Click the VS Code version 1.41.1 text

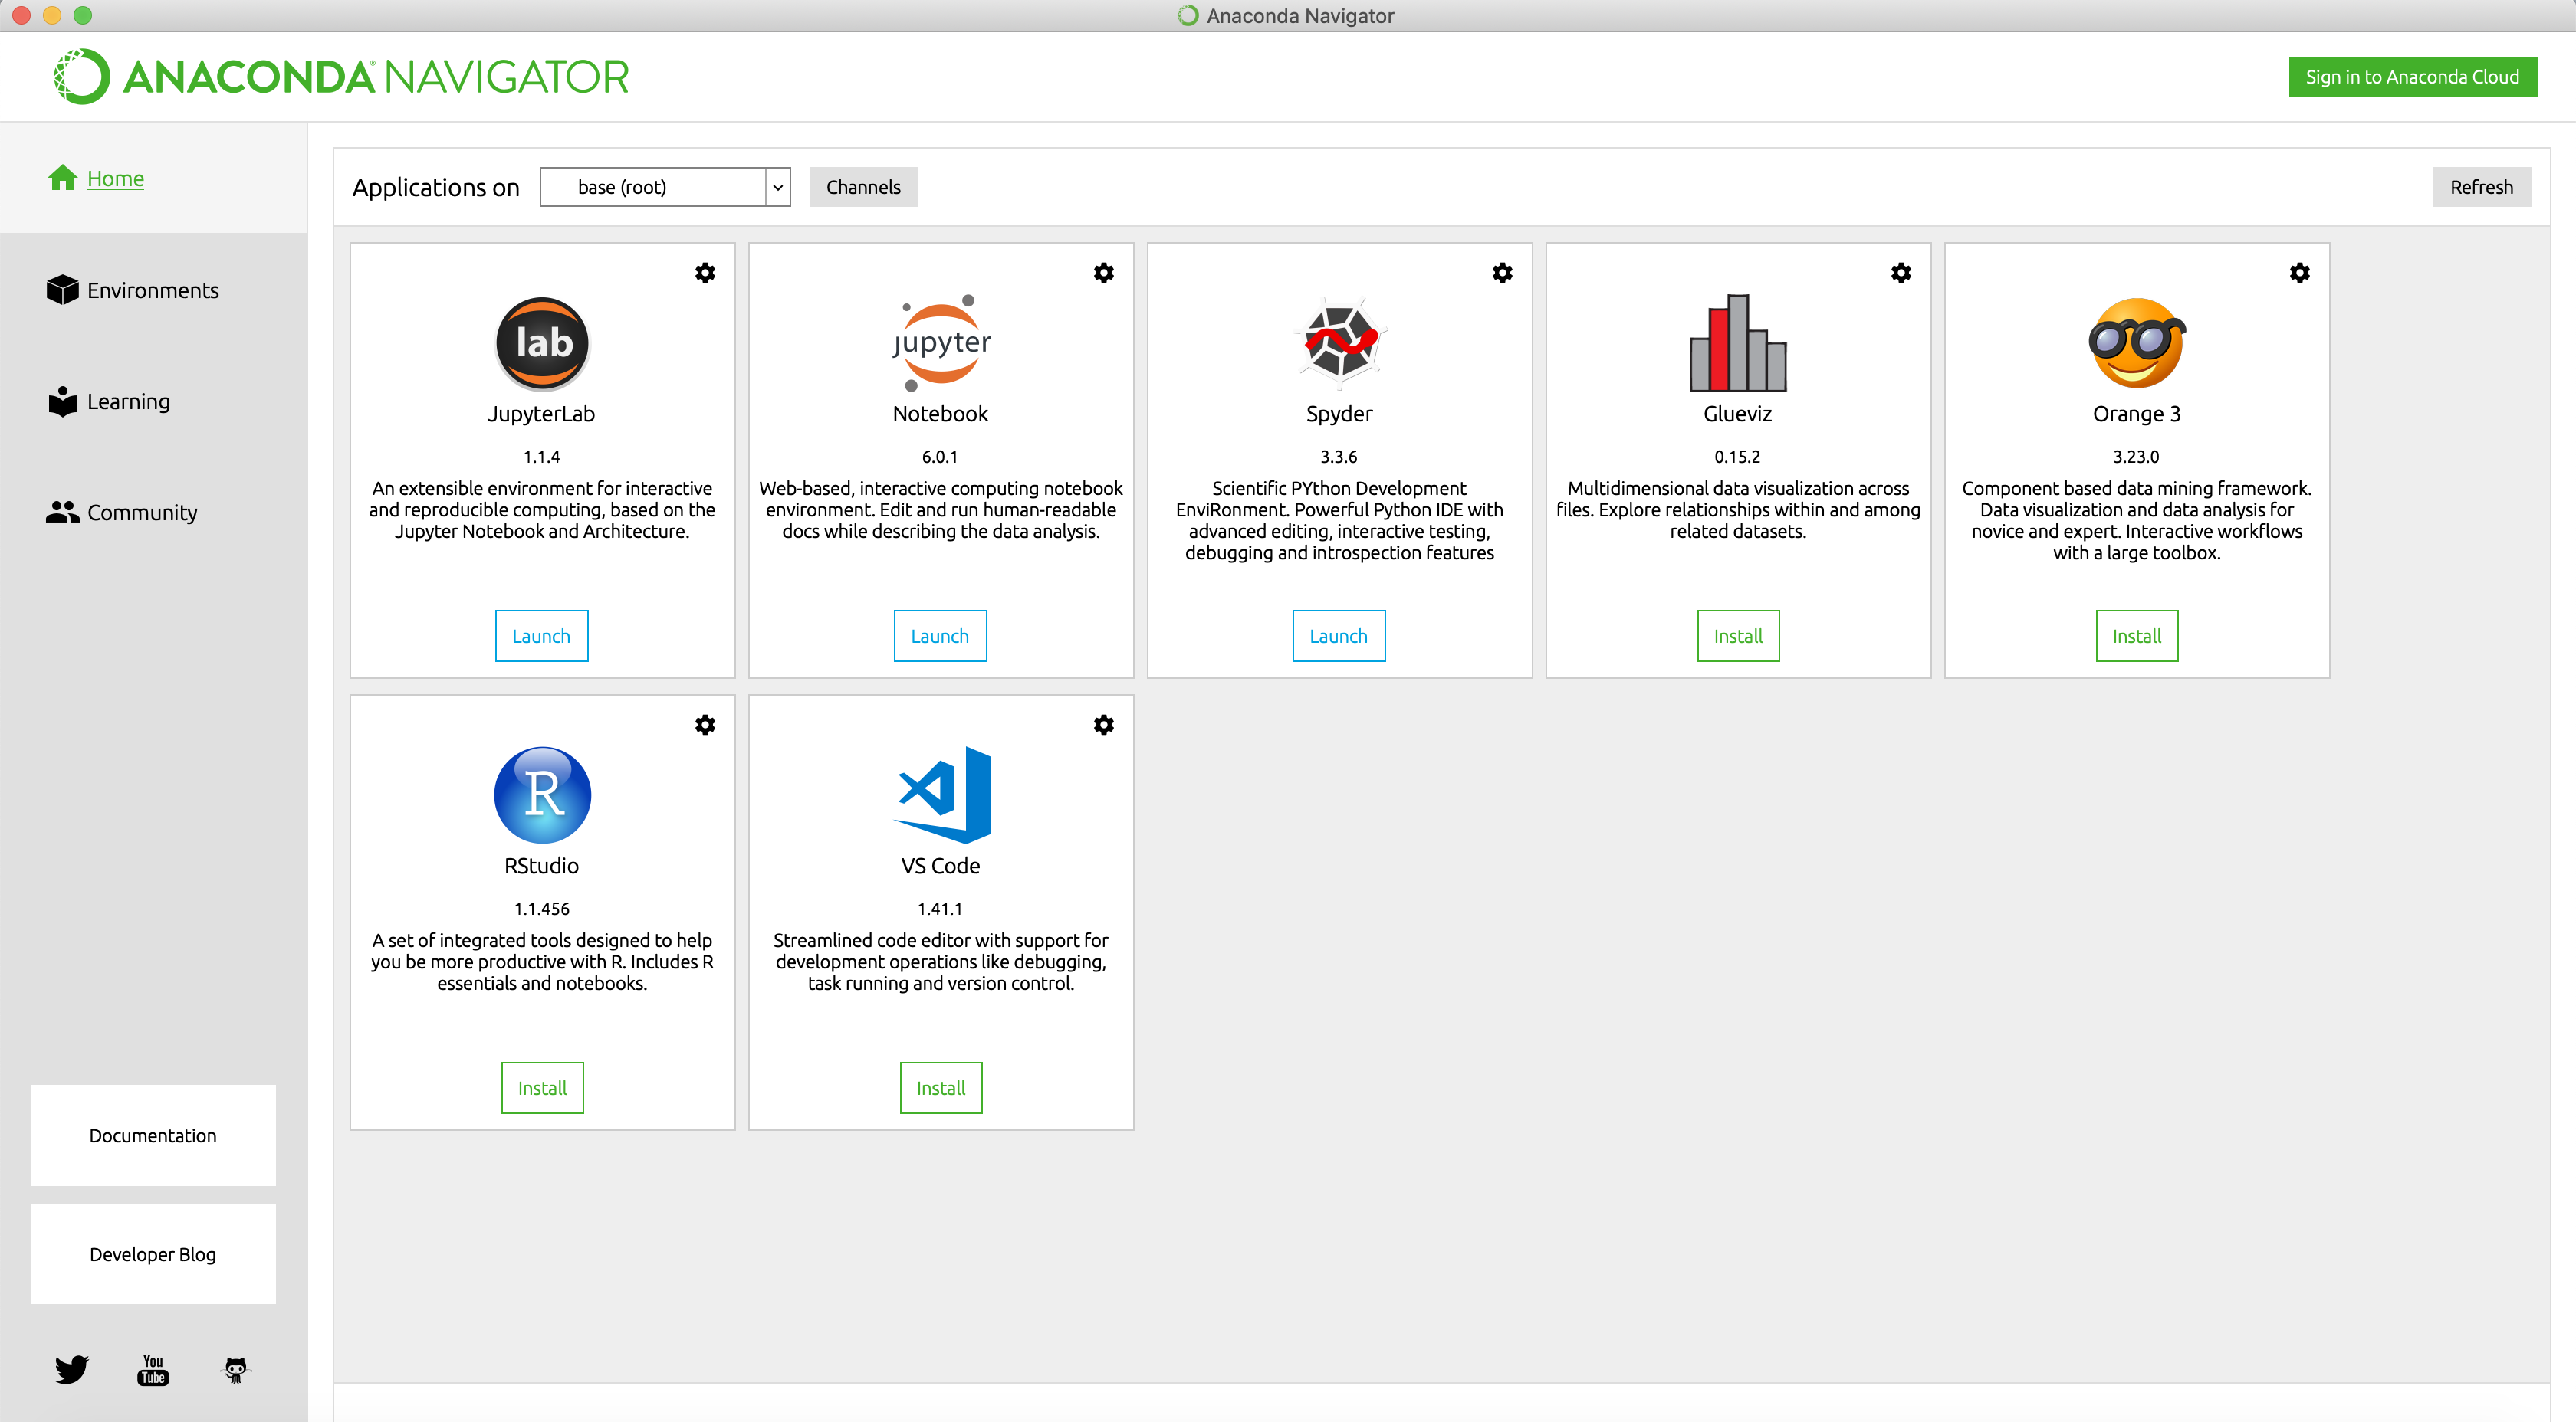coord(940,909)
